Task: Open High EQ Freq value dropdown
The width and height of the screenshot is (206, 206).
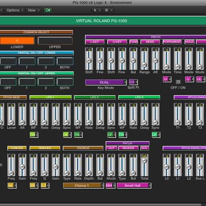Action: pyautogui.click(x=34, y=185)
